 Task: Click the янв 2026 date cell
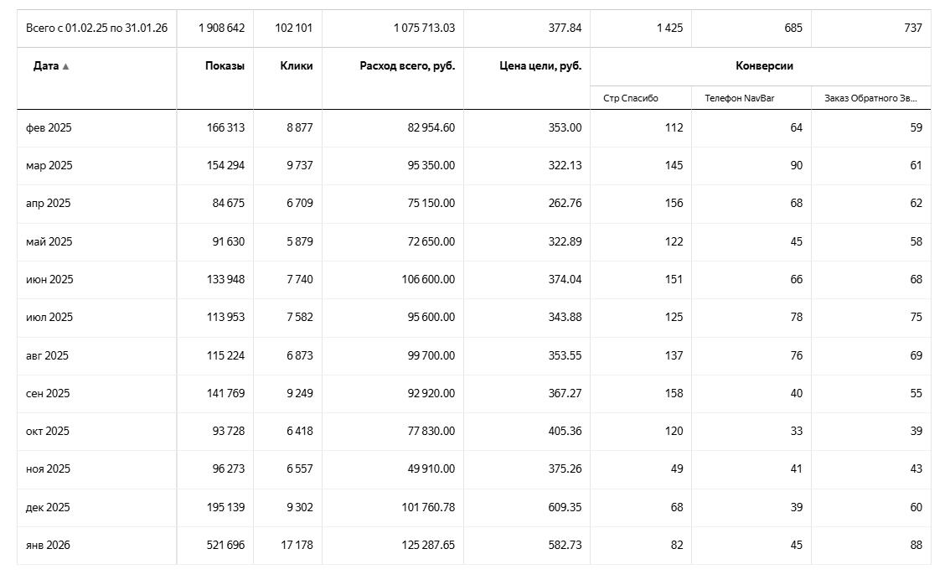pyautogui.click(x=48, y=546)
